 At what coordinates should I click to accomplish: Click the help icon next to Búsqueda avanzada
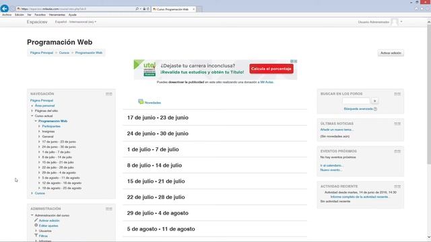[376, 109]
